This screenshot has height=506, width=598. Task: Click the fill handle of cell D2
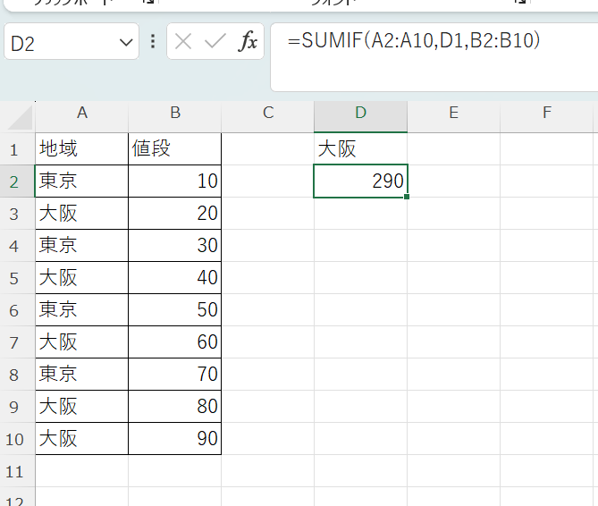[x=407, y=196]
